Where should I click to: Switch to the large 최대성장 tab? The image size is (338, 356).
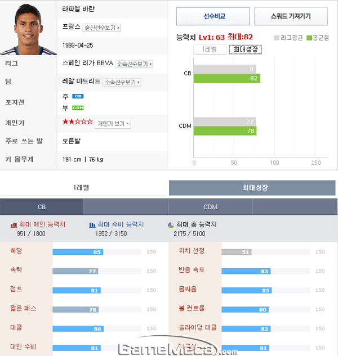tap(252, 187)
